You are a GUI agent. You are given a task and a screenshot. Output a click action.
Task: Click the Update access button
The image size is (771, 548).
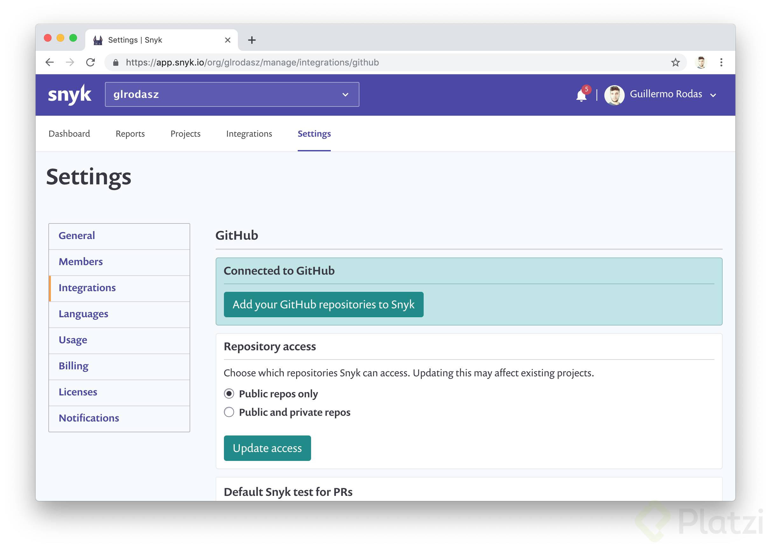pyautogui.click(x=267, y=448)
